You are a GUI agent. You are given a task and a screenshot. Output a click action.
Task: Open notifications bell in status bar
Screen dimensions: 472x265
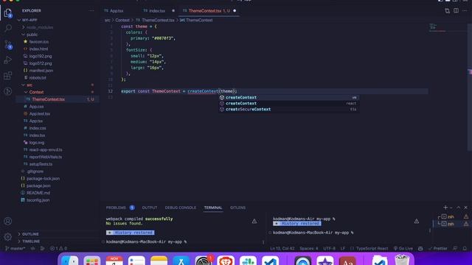point(465,249)
